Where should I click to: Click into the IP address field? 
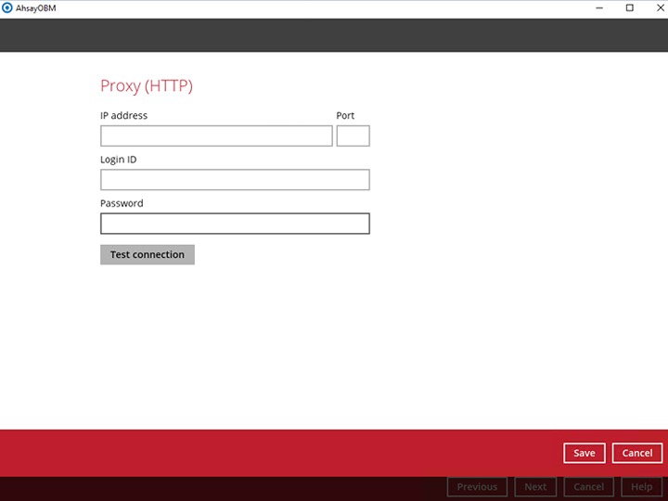coord(216,136)
